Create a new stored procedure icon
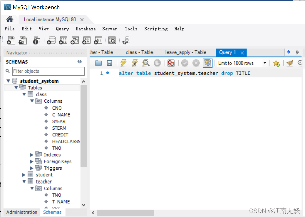Screen dimensions: 305x217 point(86,40)
